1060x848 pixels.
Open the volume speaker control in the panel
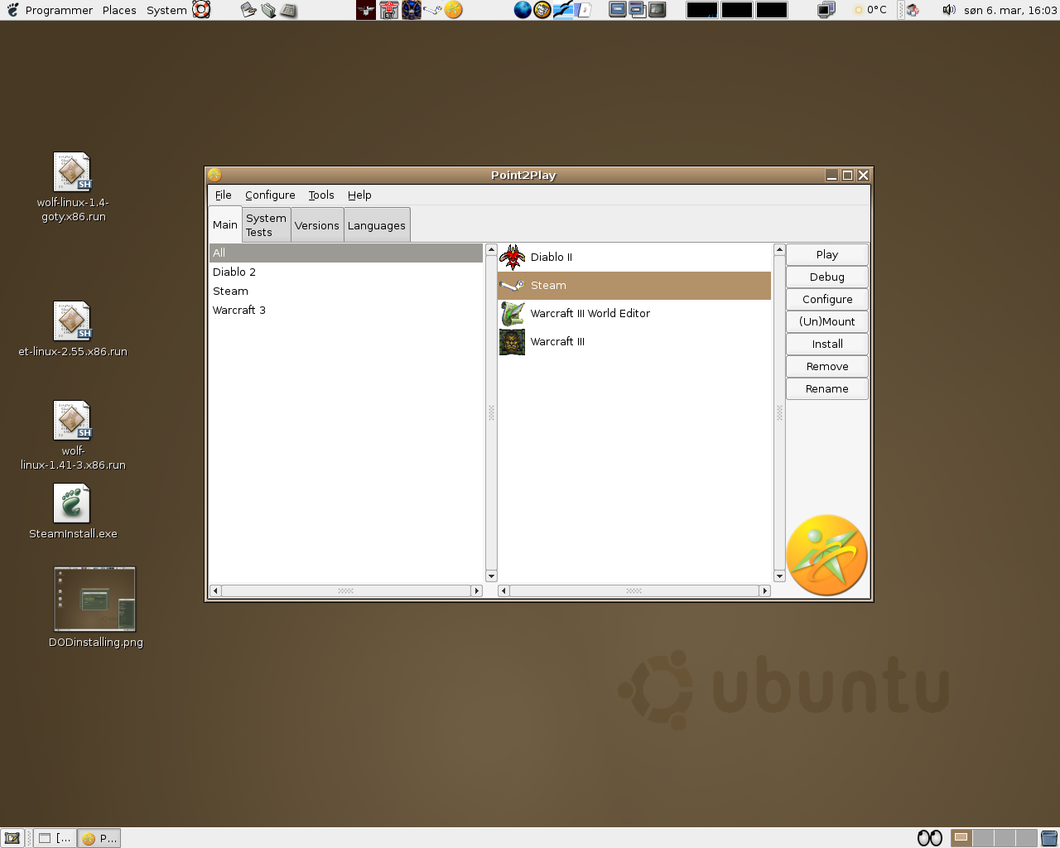point(949,10)
